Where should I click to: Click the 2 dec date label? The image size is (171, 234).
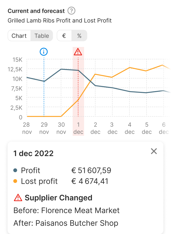click(x=95, y=128)
